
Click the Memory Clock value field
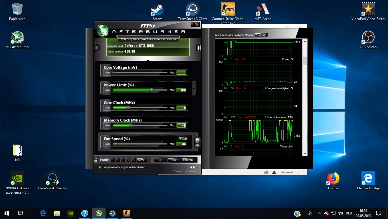click(x=181, y=125)
